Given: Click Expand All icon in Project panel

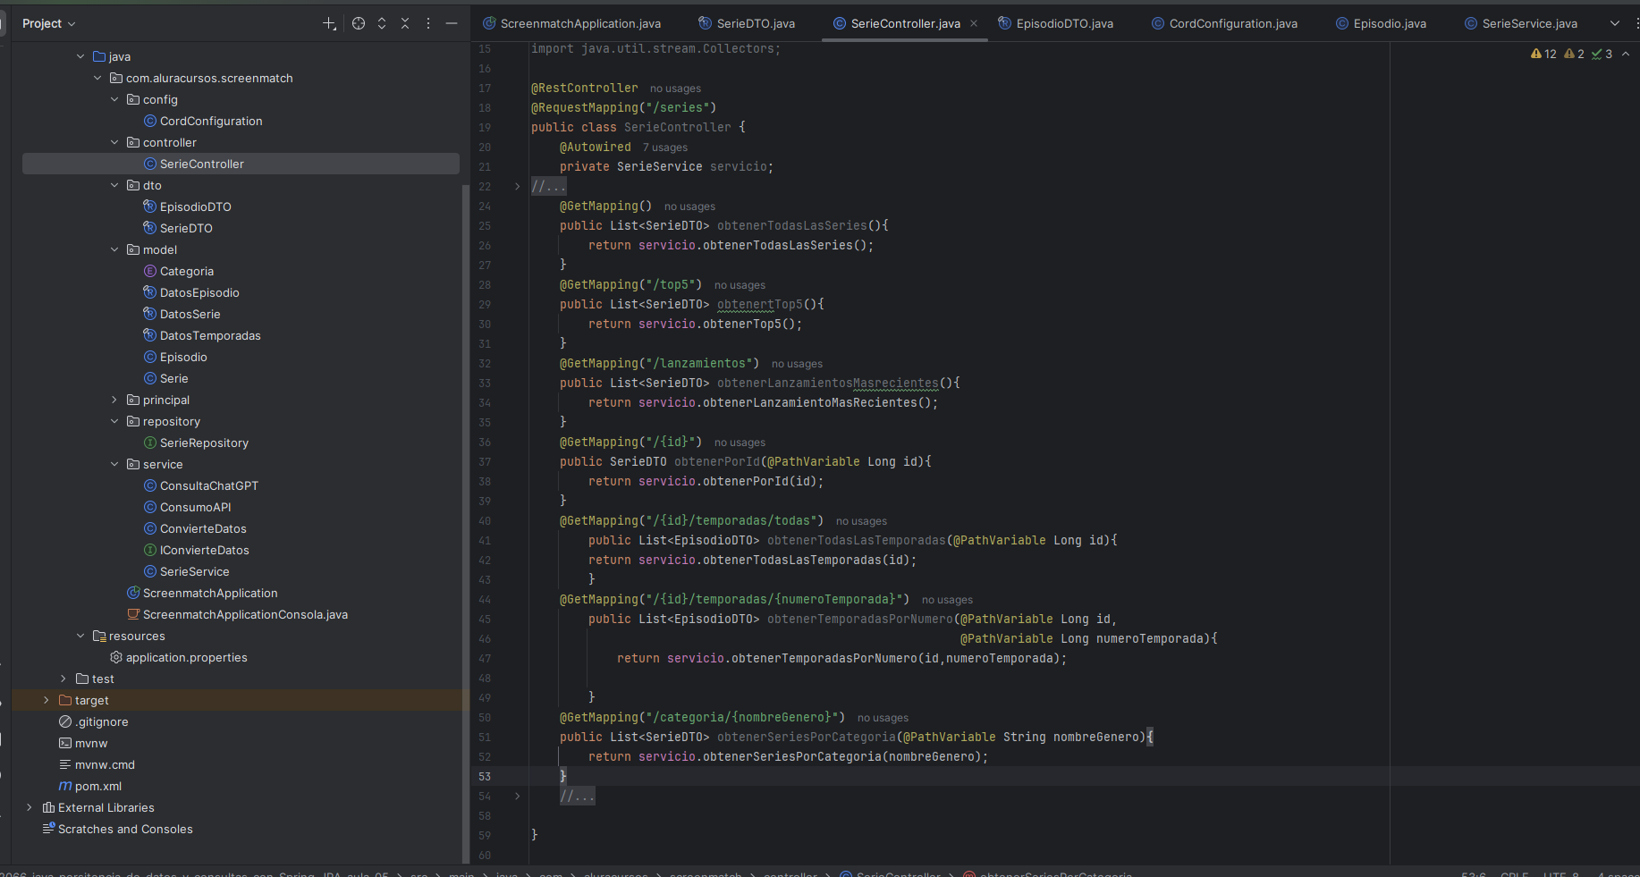Looking at the screenshot, I should pyautogui.click(x=382, y=23).
